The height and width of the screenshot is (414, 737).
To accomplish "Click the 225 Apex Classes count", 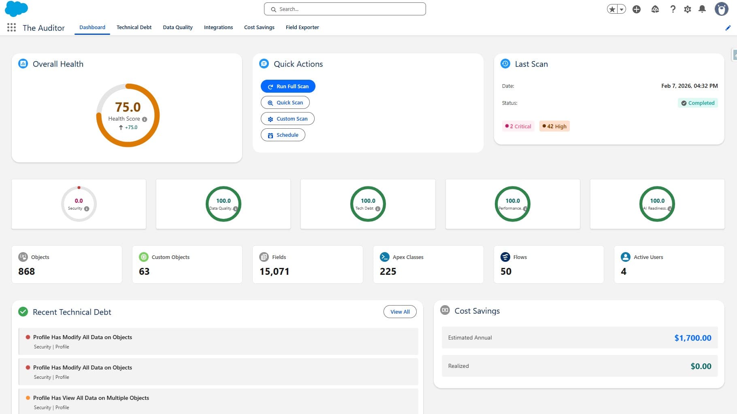I will tap(388, 272).
